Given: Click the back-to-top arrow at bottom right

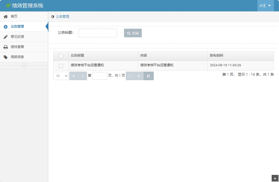Looking at the screenshot, I should (275, 178).
